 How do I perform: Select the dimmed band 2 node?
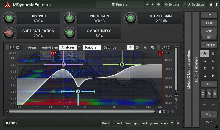(54, 78)
